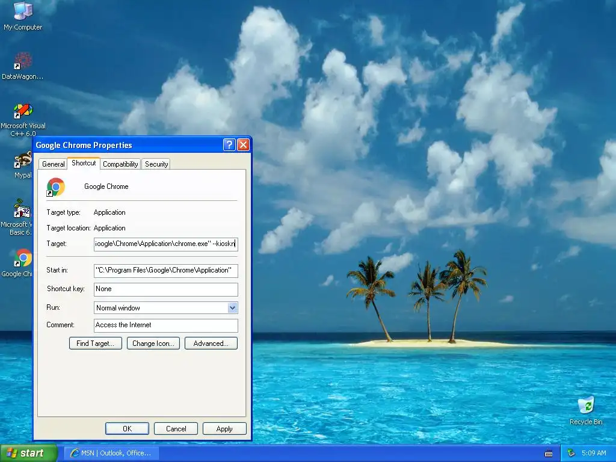
Task: Click into the Start in field
Action: click(166, 270)
